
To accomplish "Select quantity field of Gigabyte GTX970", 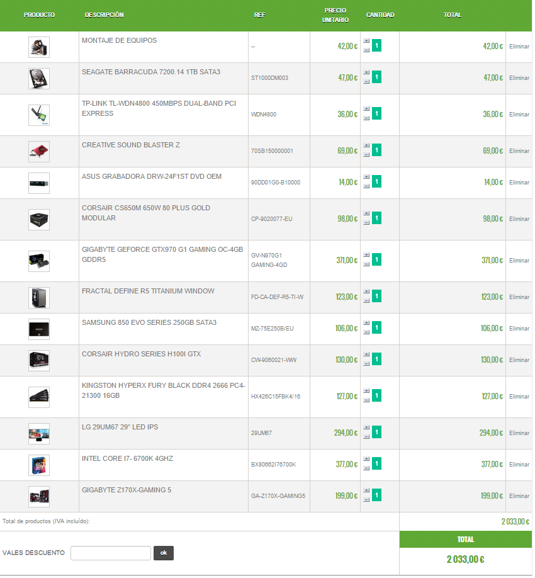I will (376, 259).
